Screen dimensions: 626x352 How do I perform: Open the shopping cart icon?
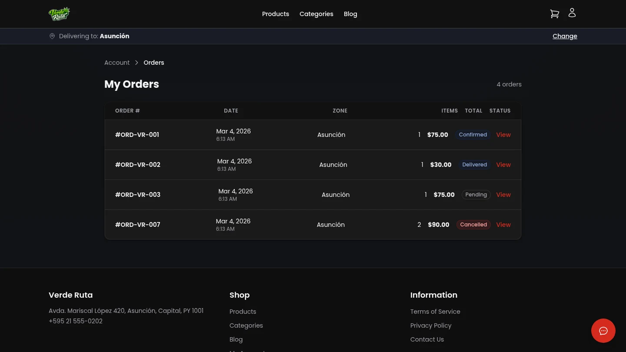click(555, 13)
